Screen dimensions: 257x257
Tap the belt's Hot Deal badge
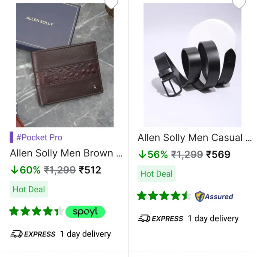coord(156,174)
